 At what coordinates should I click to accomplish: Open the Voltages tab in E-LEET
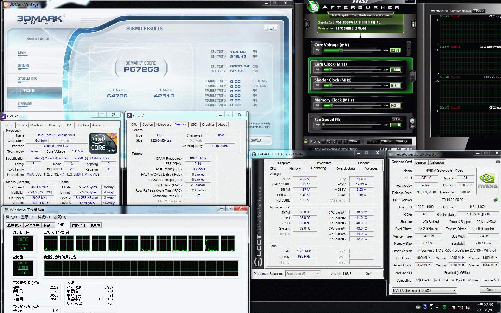tap(371, 168)
